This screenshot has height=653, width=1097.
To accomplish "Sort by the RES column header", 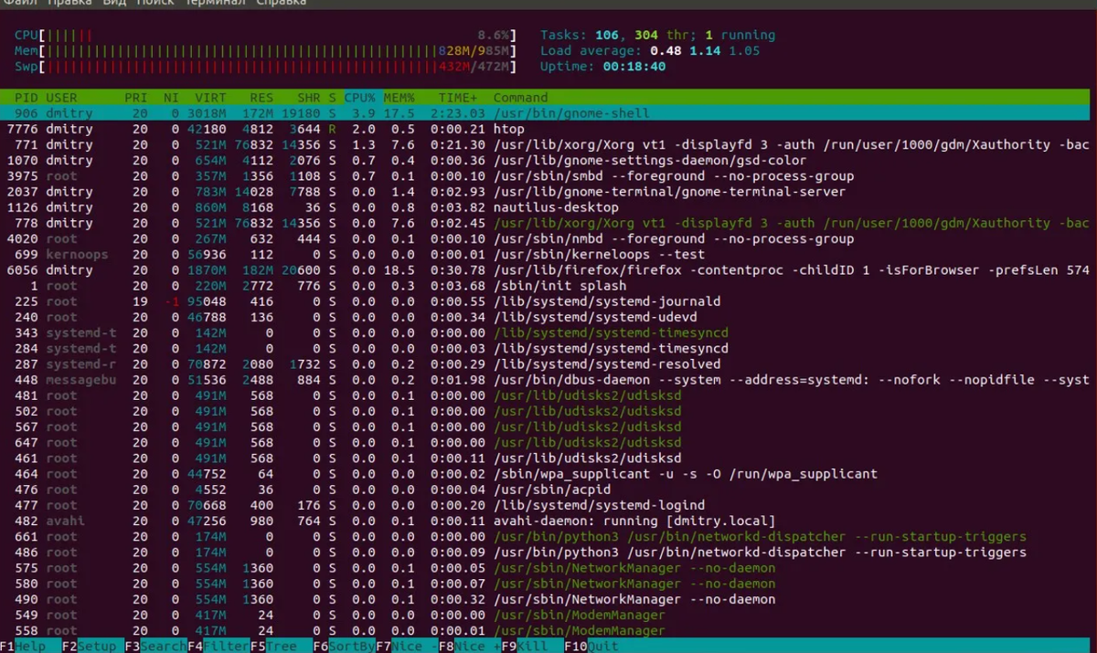I will point(261,98).
